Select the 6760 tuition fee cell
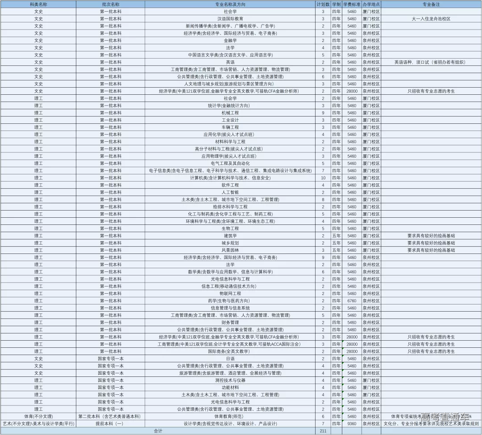482x435 pixels. click(x=352, y=301)
